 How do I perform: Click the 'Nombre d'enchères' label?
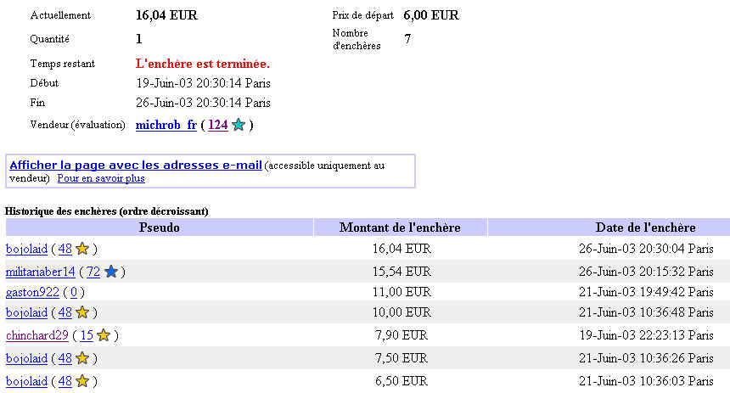coord(357,40)
